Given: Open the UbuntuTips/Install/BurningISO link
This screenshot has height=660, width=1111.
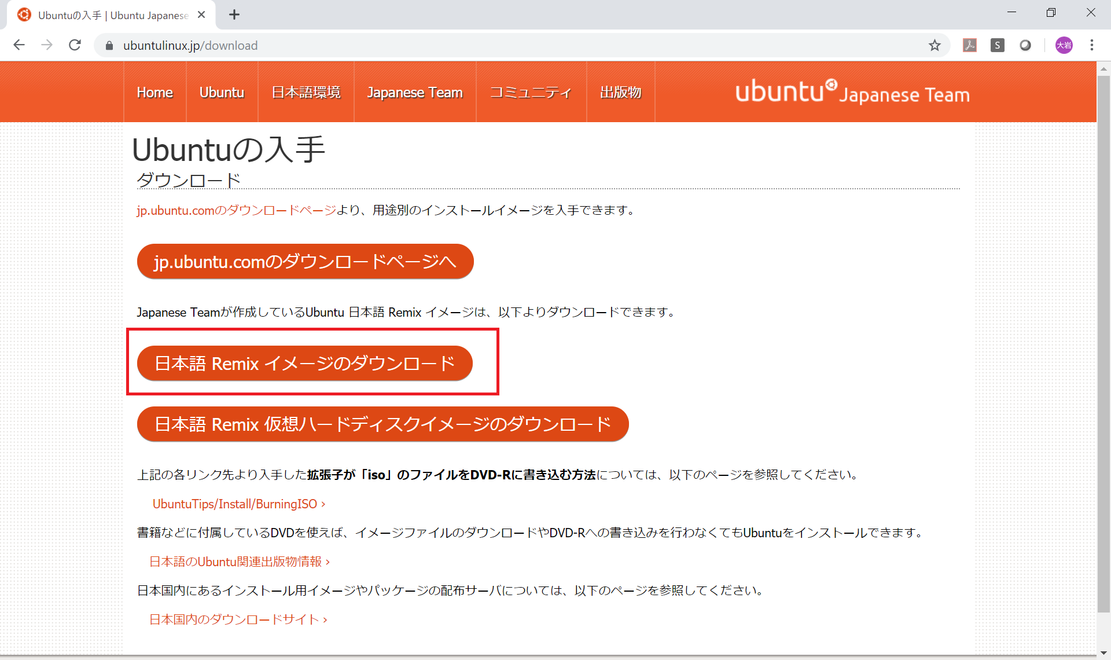Looking at the screenshot, I should tap(239, 504).
